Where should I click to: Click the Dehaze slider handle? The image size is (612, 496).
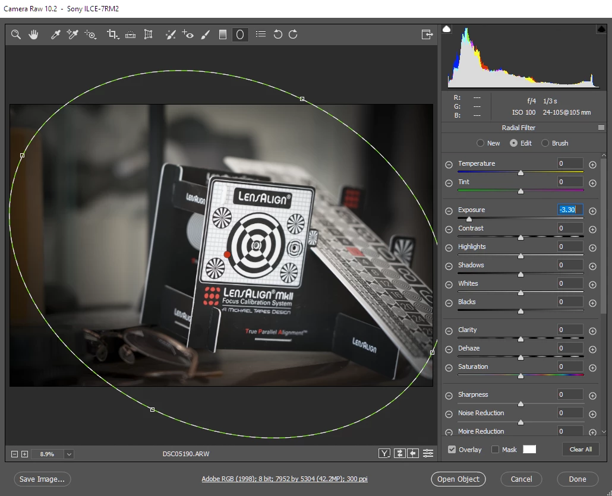coord(520,358)
